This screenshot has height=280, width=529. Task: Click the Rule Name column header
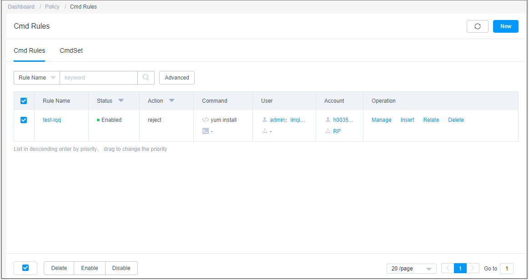[56, 101]
